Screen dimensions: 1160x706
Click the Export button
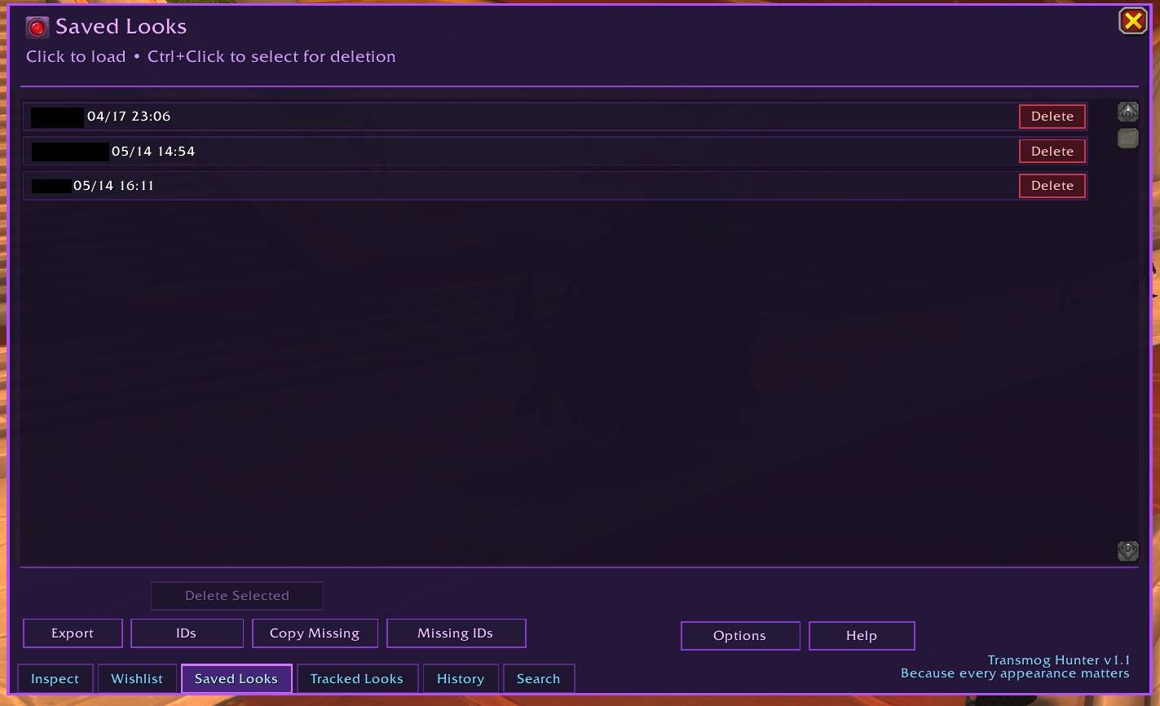coord(73,633)
